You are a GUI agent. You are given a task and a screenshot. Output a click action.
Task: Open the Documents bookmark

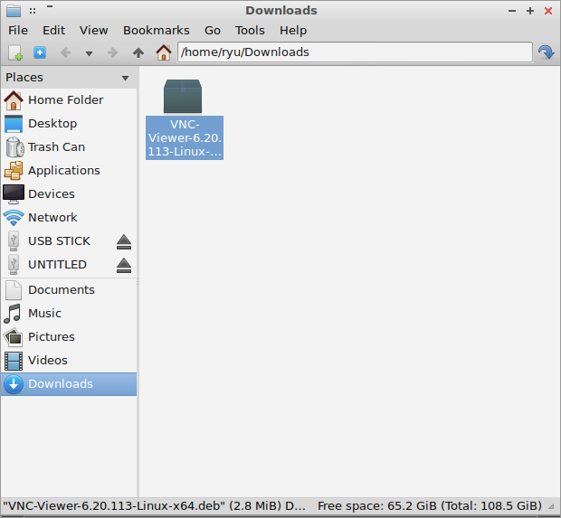pyautogui.click(x=69, y=290)
